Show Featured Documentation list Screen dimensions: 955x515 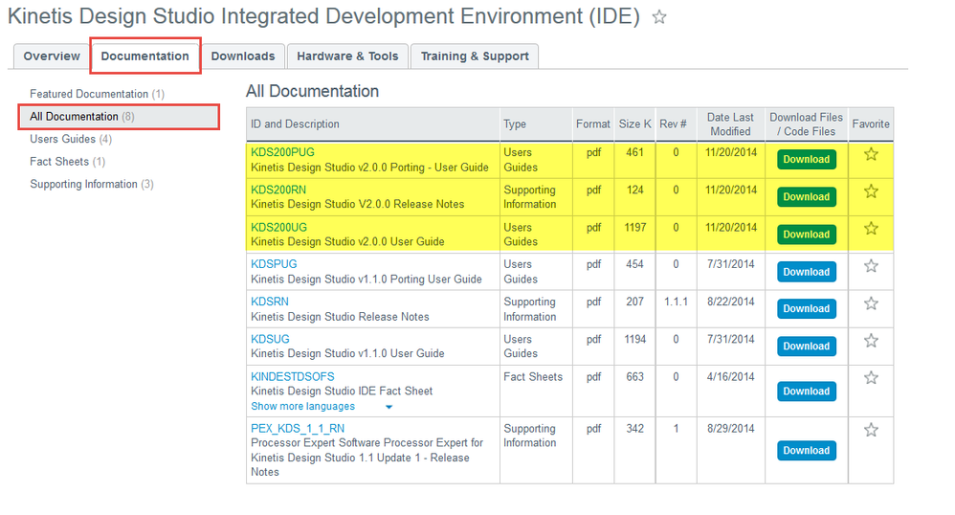pyautogui.click(x=89, y=94)
